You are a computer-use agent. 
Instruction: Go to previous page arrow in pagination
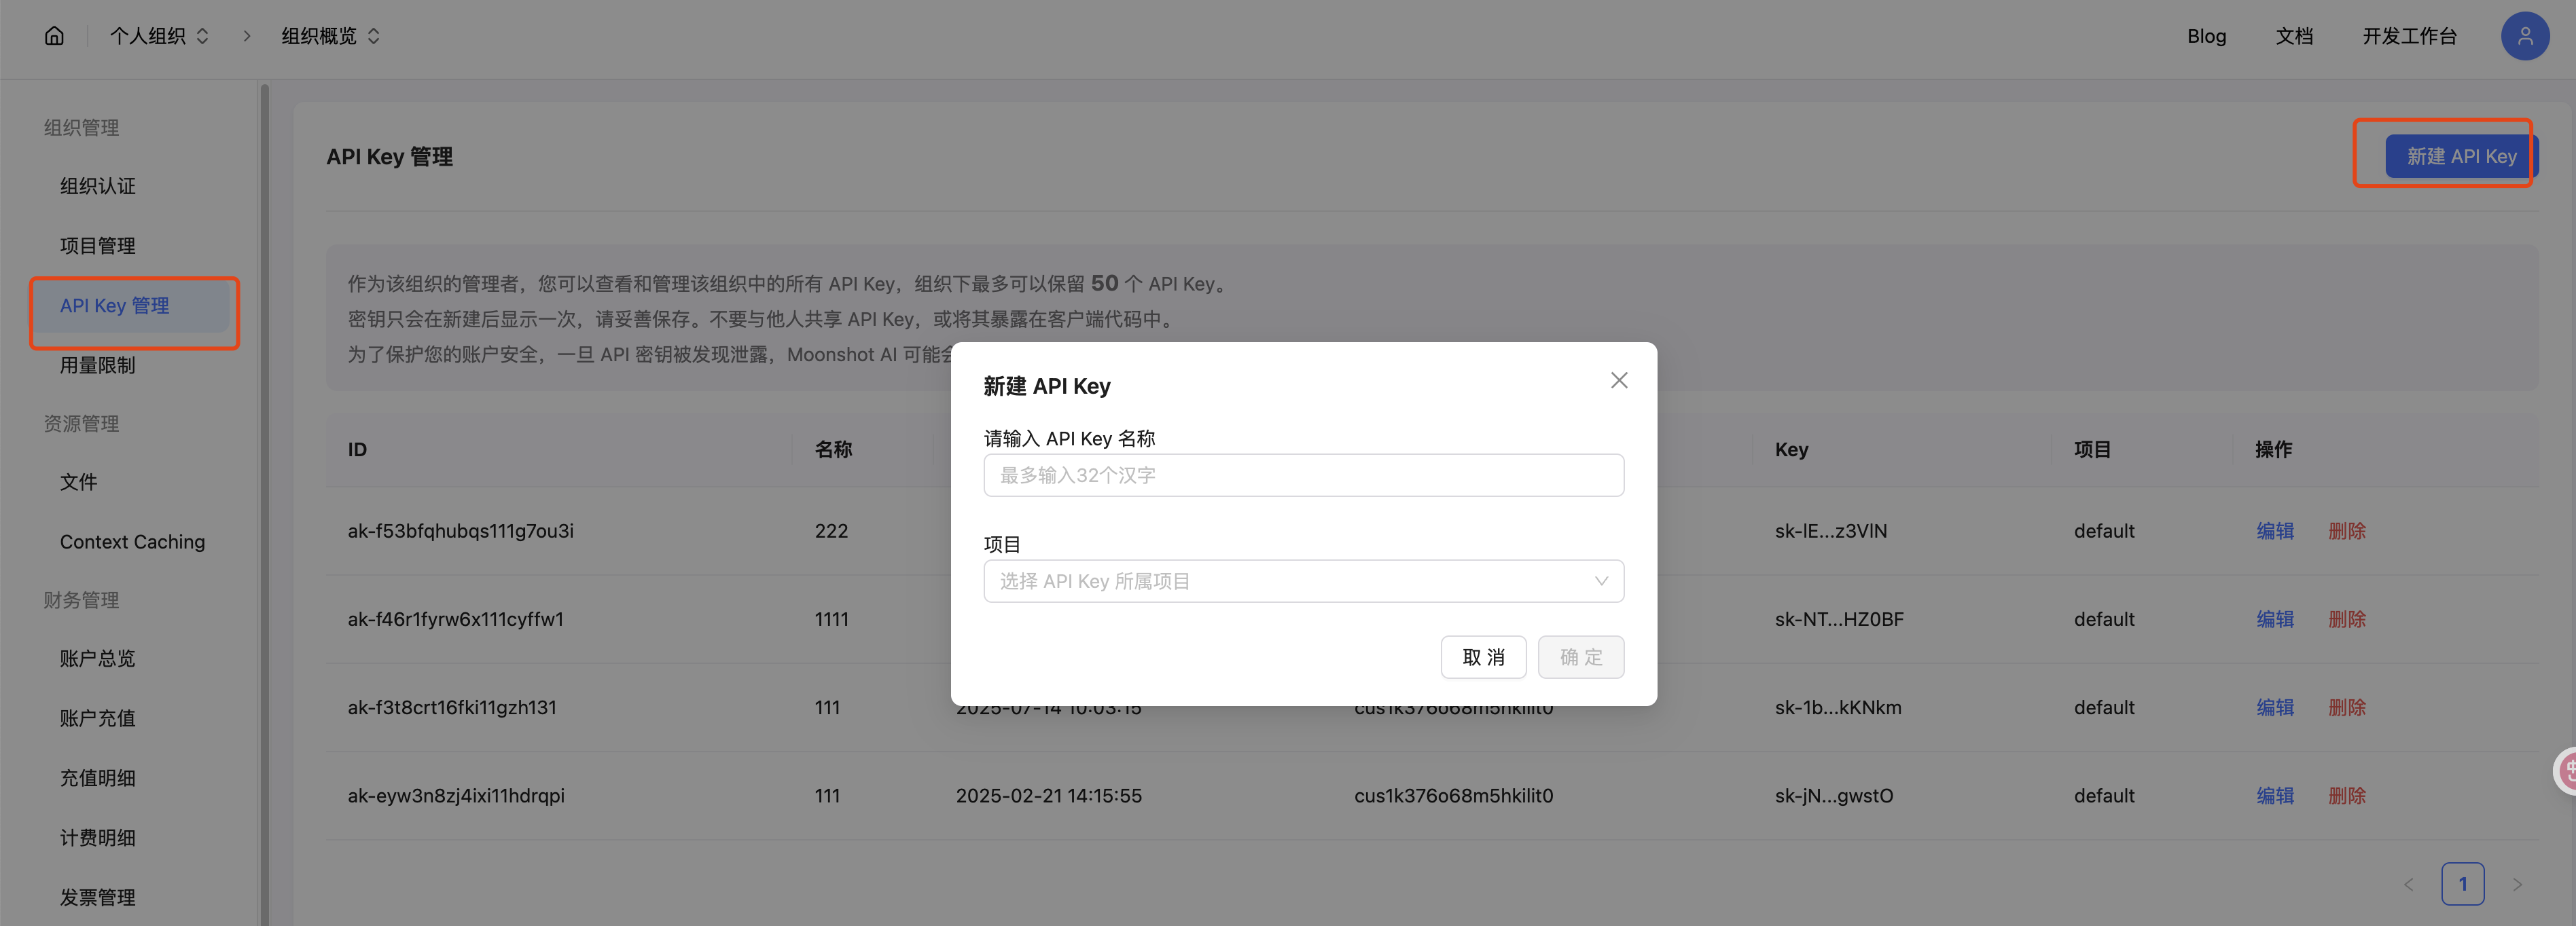[x=2408, y=884]
